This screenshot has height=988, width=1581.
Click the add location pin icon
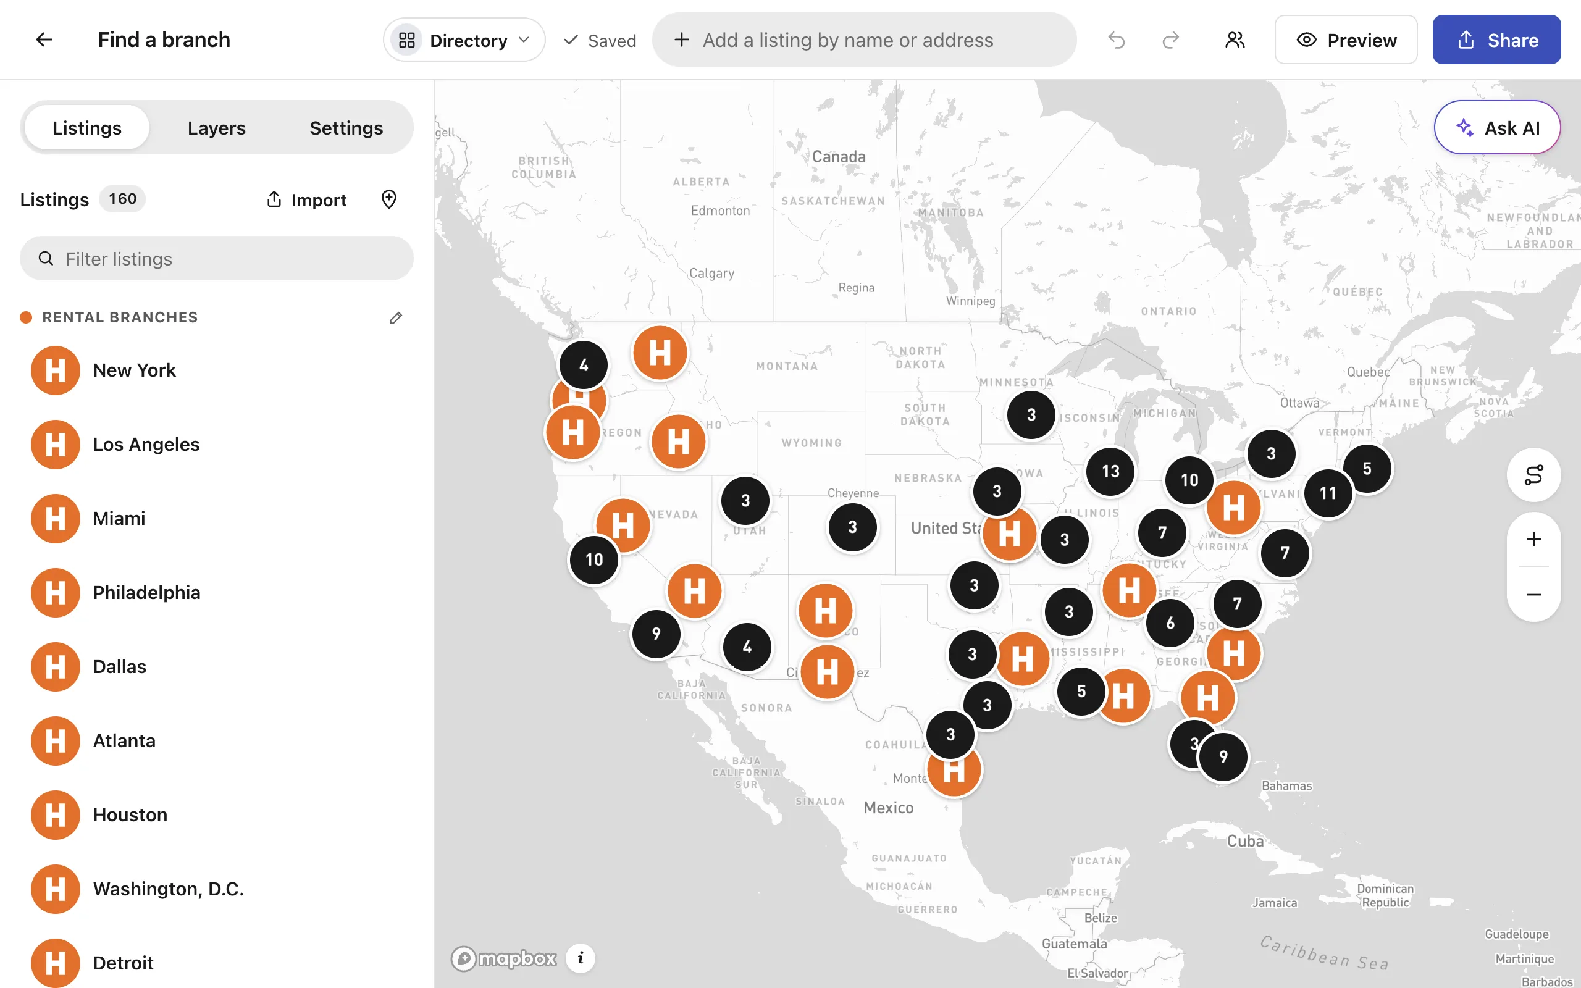(388, 199)
